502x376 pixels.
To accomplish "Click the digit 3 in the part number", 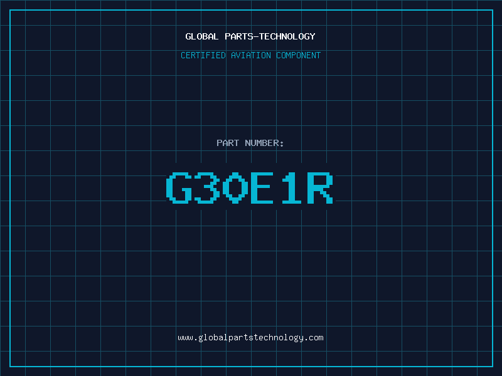I will [206, 188].
